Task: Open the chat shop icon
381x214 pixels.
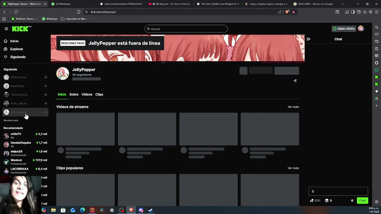Action: tap(327, 201)
